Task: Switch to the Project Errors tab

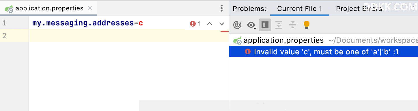Action: 359,9
